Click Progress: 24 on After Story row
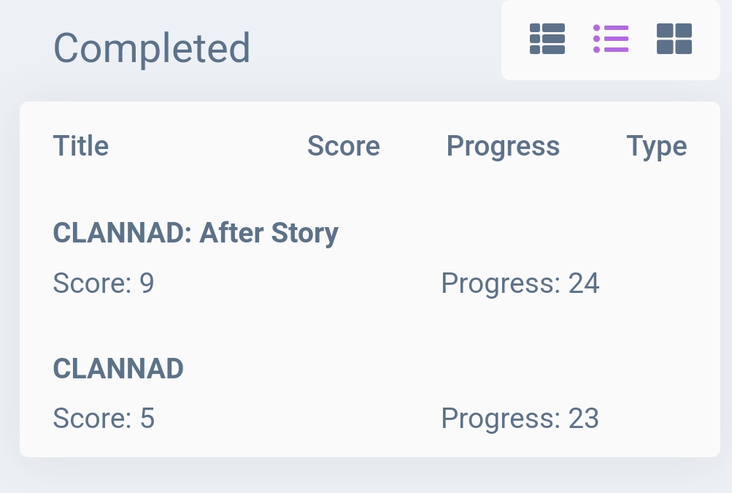 (520, 283)
